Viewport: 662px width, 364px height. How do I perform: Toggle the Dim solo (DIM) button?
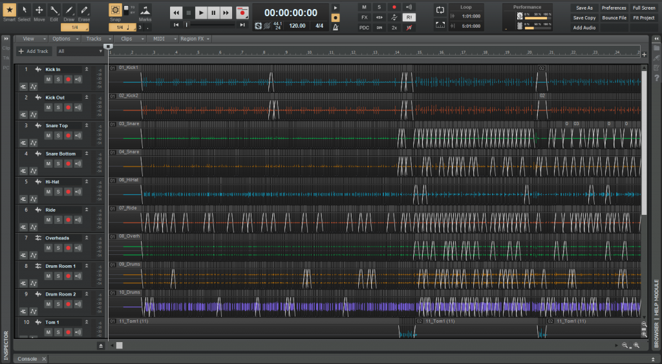tap(379, 27)
